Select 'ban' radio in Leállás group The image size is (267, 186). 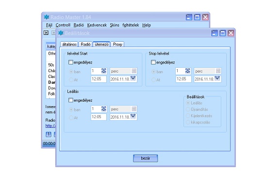(71, 109)
